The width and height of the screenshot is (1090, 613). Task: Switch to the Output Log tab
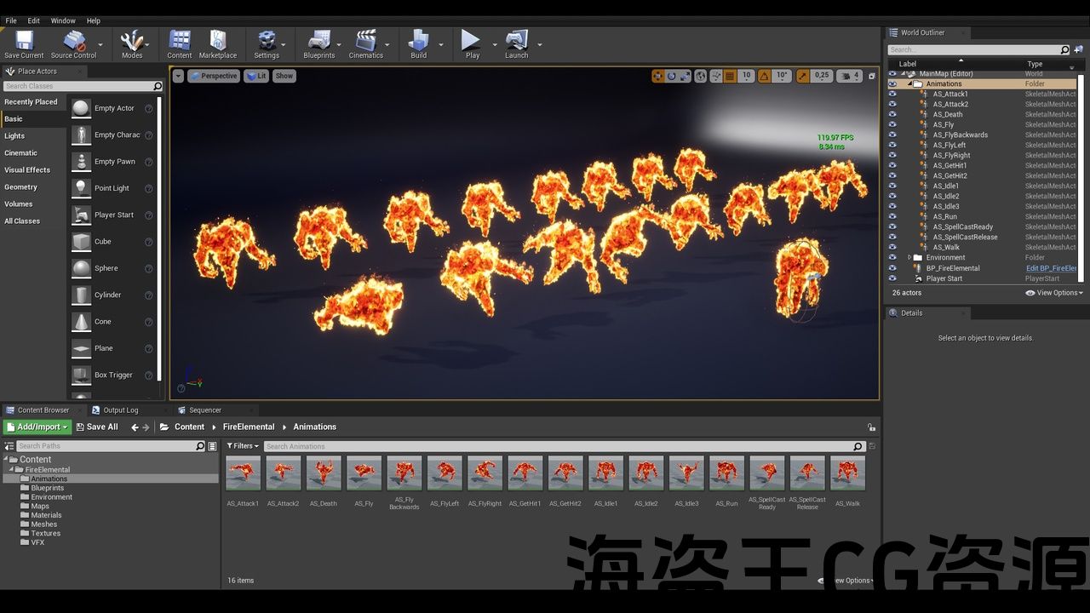click(120, 410)
